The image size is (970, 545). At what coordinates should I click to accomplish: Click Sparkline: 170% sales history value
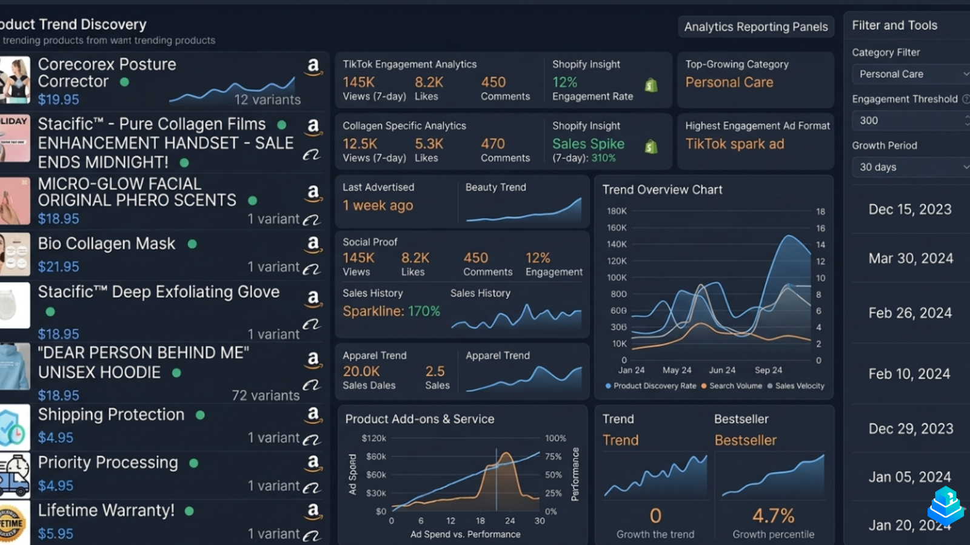[x=391, y=311]
